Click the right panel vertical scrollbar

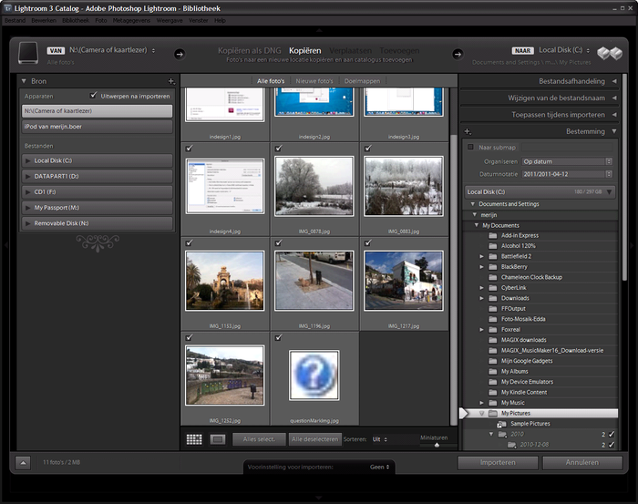(624, 178)
